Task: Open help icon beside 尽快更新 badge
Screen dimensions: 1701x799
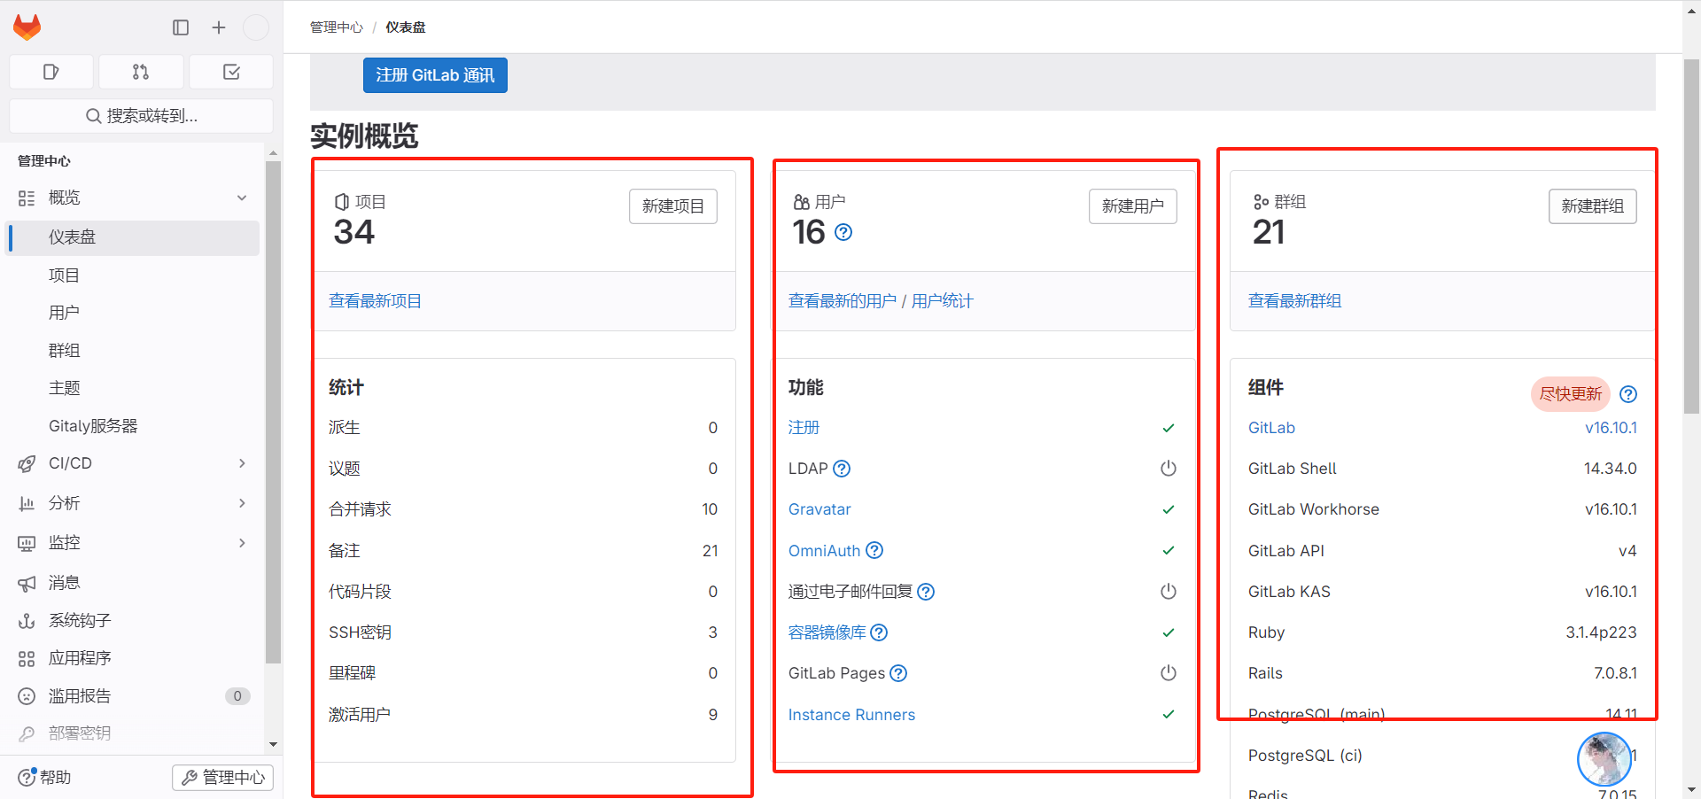Action: click(x=1628, y=394)
